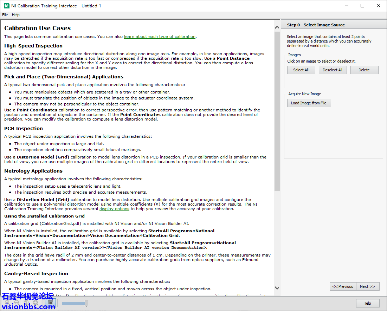Click the 'Metrology Applications' heading
Viewport: 387px width, 311px height.
pos(33,171)
